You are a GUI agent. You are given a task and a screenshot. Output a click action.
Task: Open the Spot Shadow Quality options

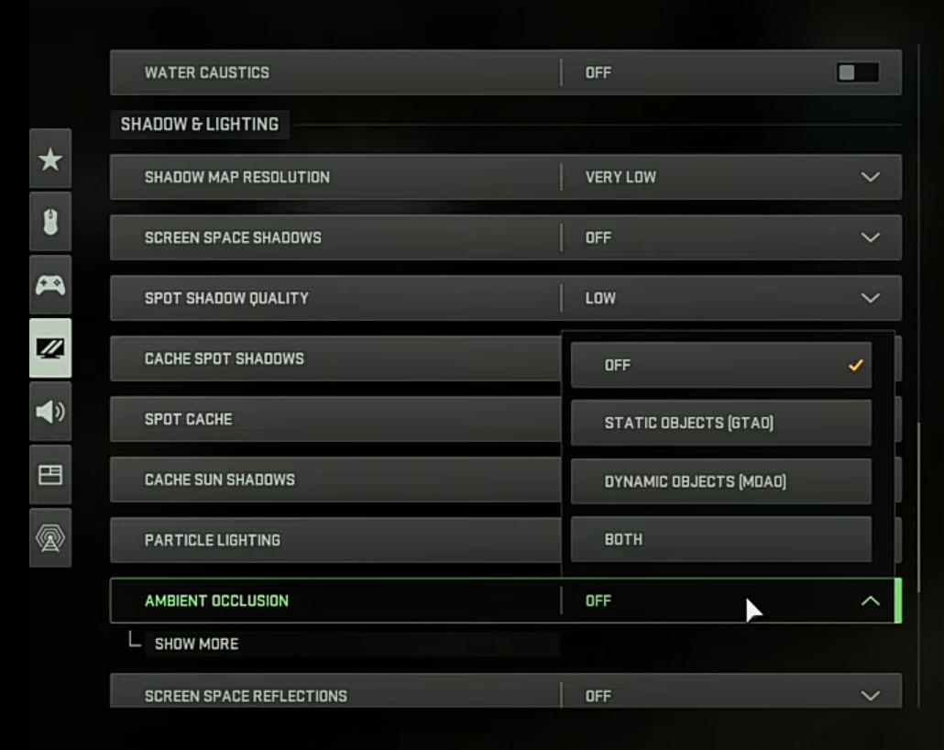pos(870,297)
